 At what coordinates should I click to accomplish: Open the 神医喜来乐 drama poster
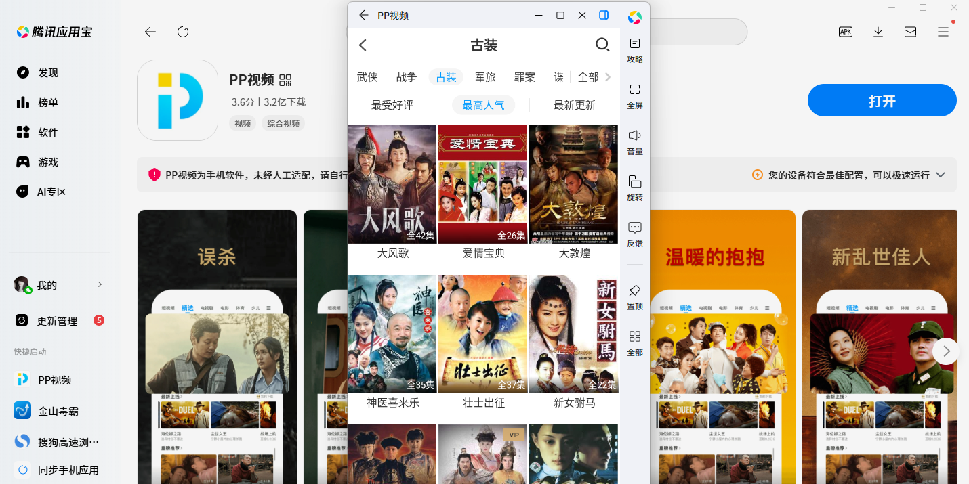tap(392, 334)
